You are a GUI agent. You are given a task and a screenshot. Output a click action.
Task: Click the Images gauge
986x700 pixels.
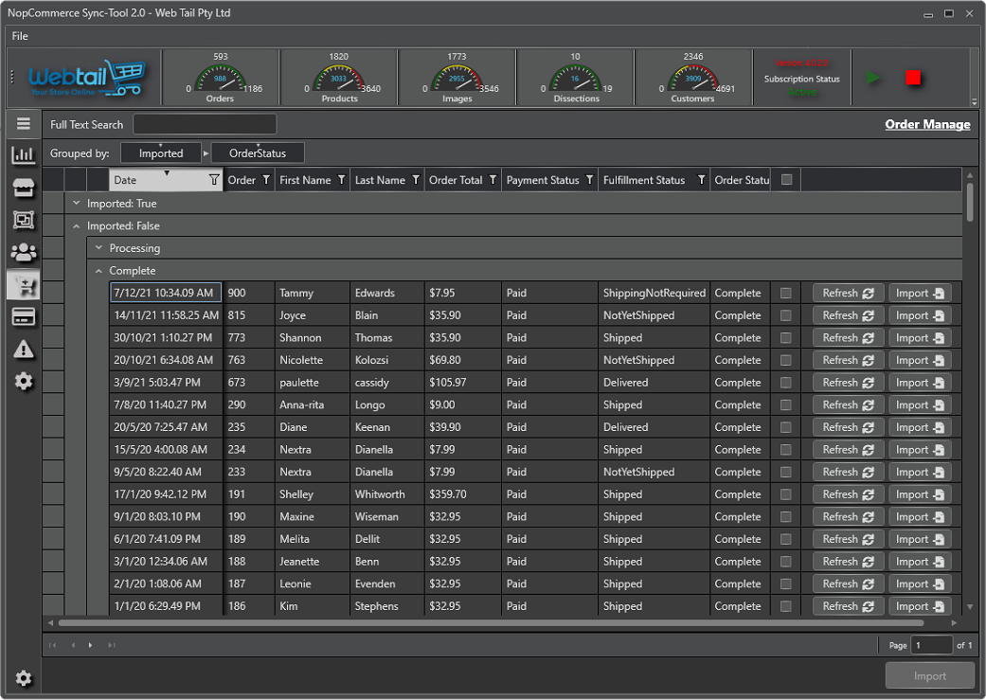457,78
